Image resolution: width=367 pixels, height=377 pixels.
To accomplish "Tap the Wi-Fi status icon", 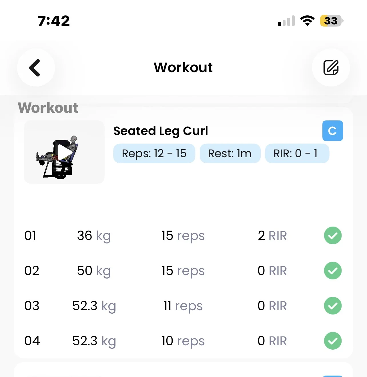I will click(307, 21).
